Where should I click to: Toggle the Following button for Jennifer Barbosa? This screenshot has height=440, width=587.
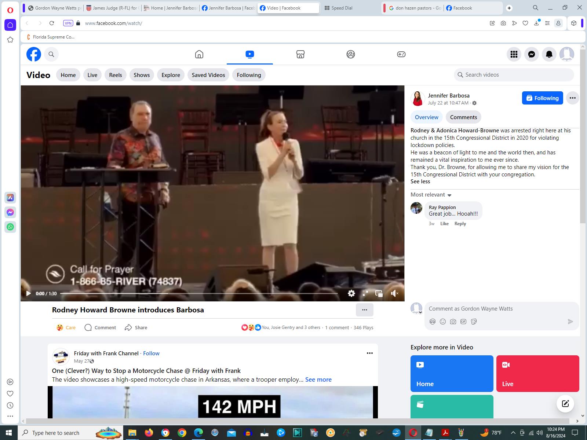coord(543,98)
